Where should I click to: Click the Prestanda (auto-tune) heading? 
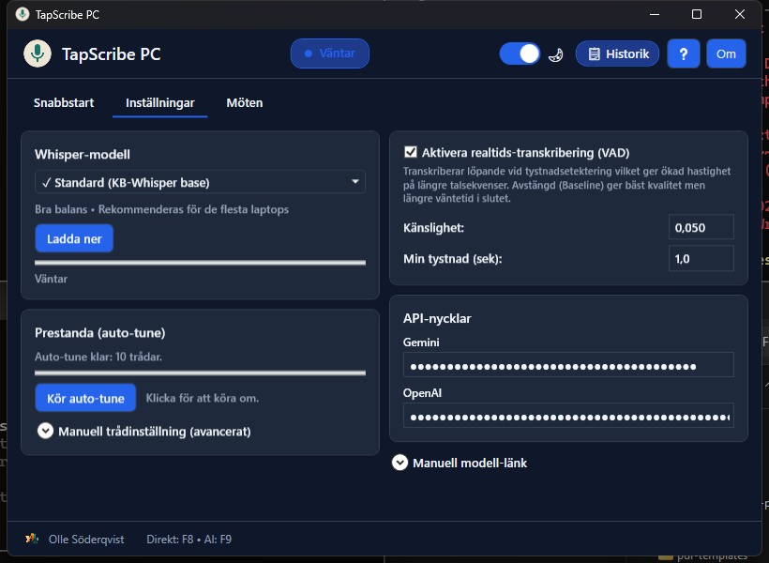click(100, 333)
